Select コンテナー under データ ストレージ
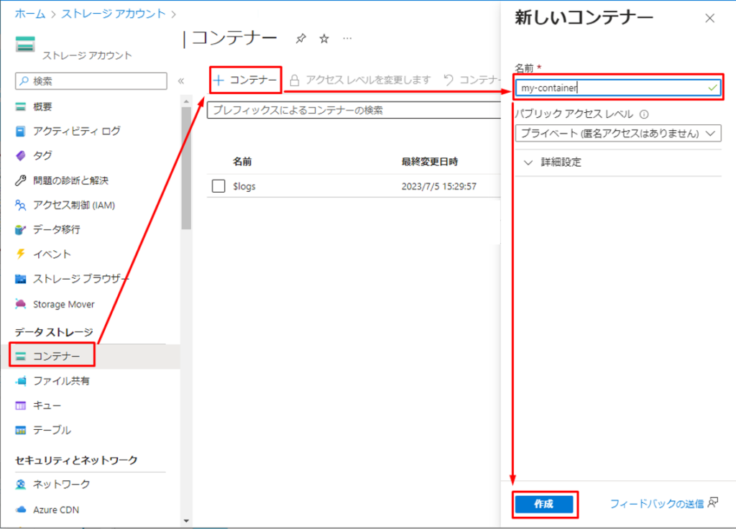The height and width of the screenshot is (529, 736). pos(56,356)
